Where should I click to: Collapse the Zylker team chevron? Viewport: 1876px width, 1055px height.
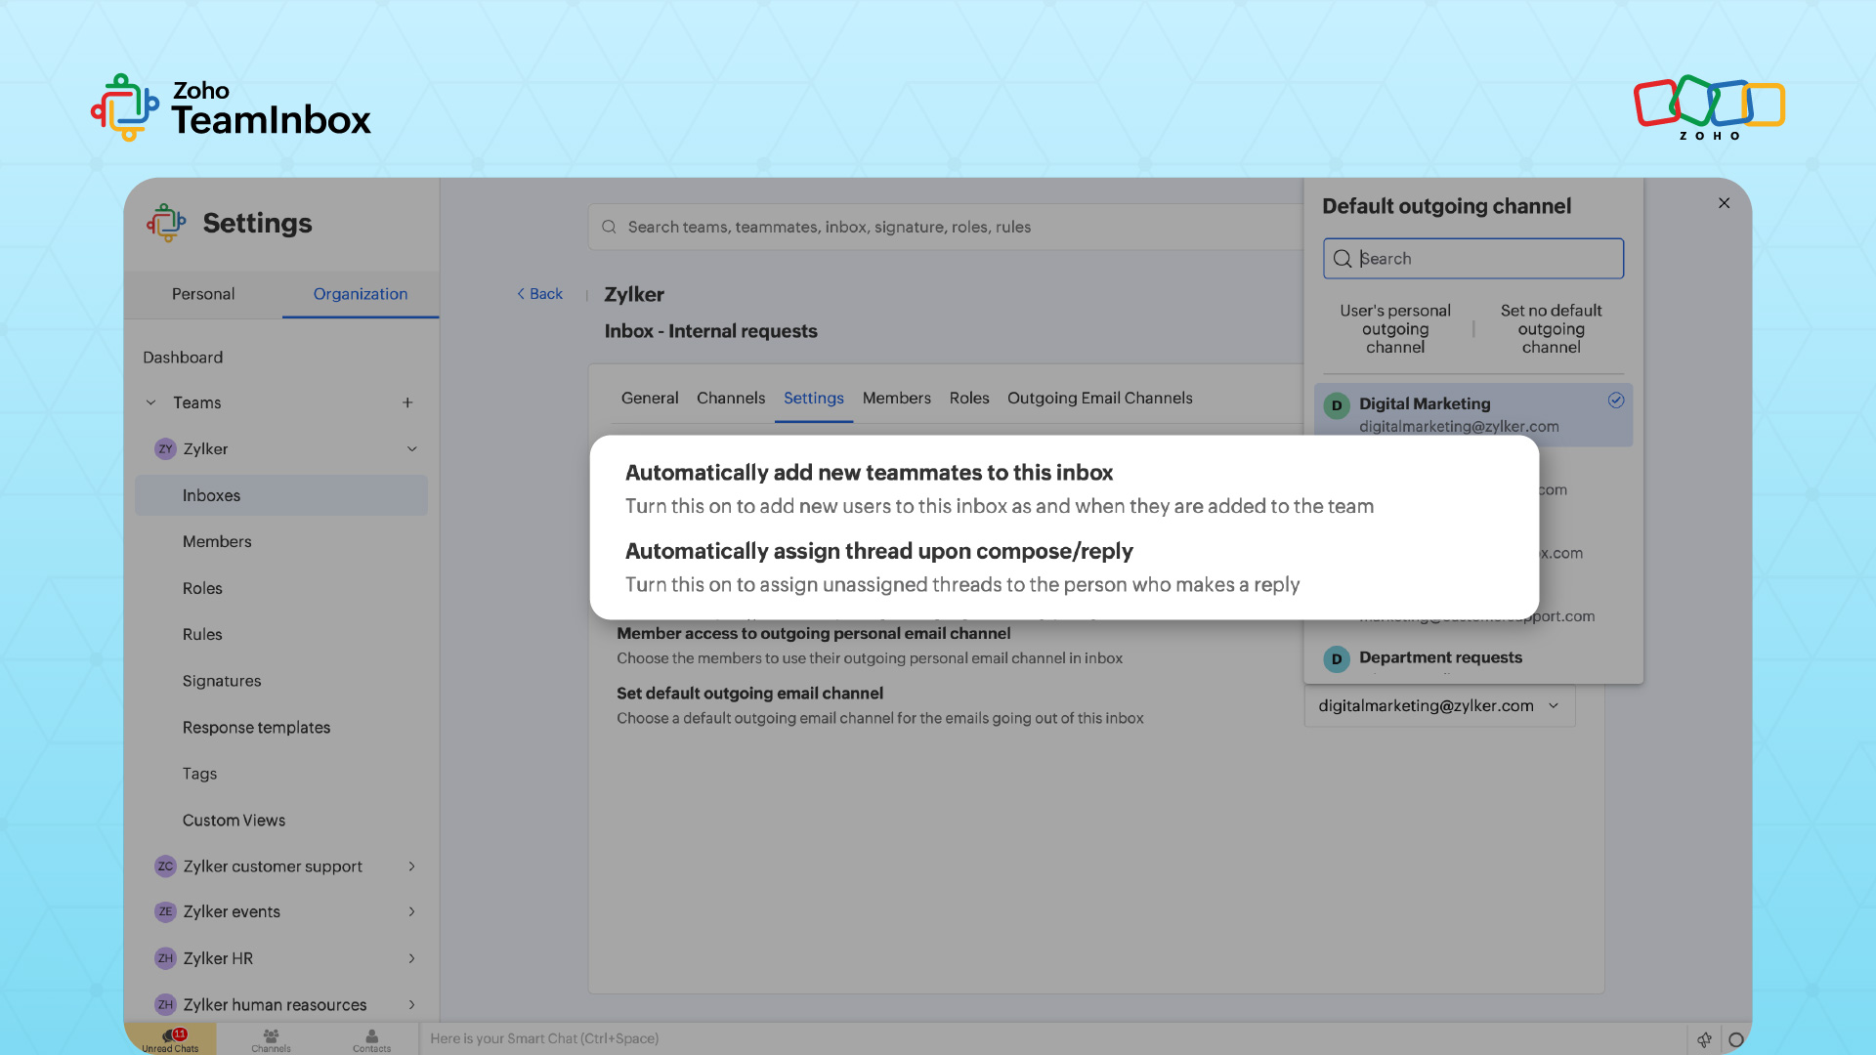pos(412,449)
